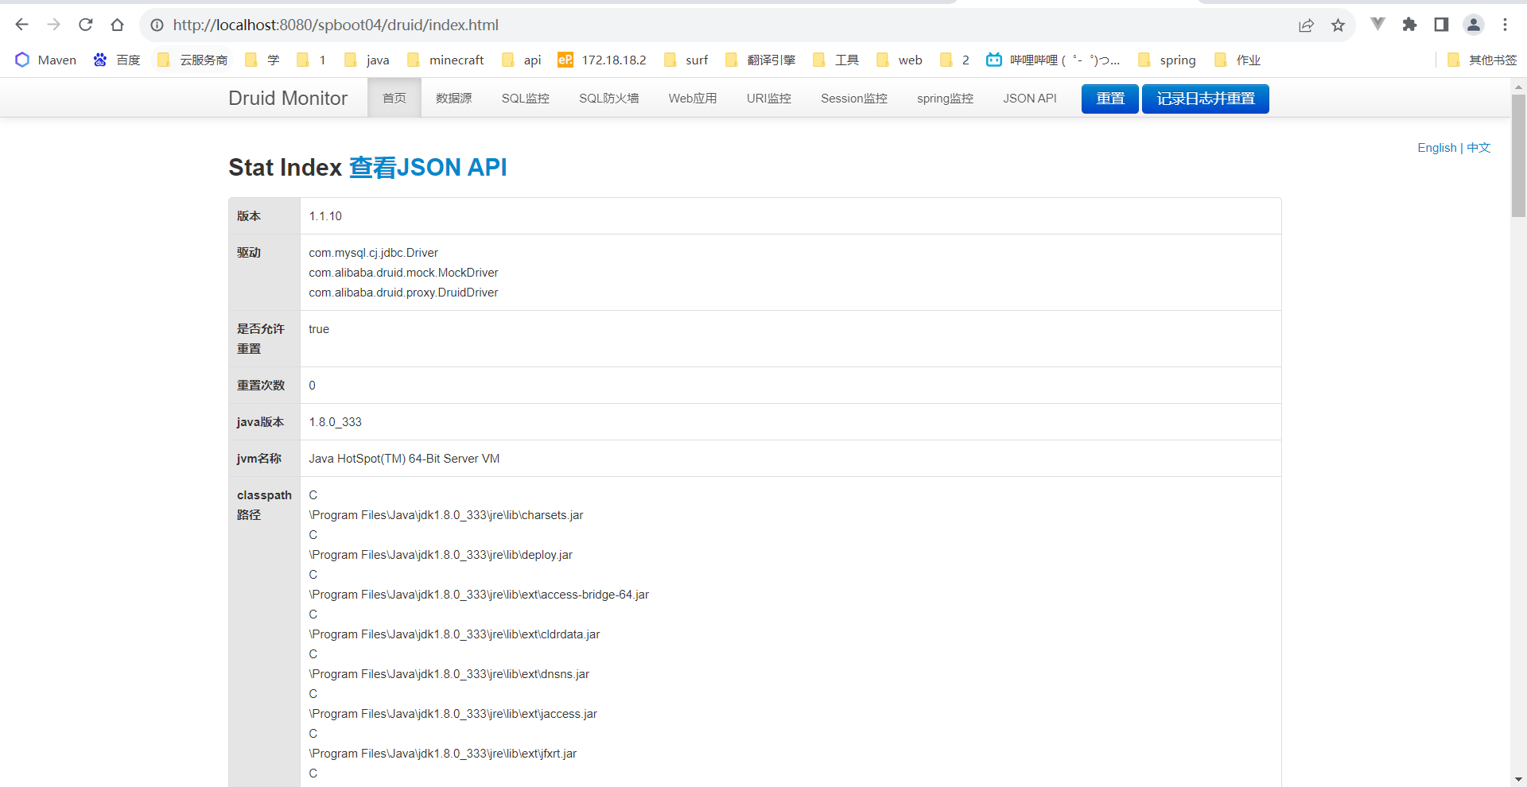
Task: Click the scrollbar up arrow
Action: click(1518, 86)
